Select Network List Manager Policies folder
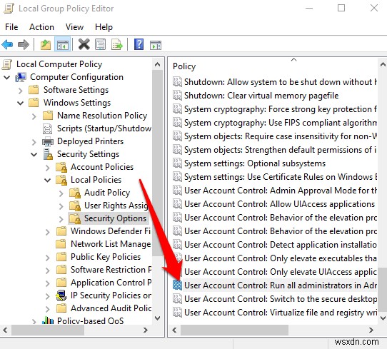This screenshot has width=387, height=349. (111, 244)
